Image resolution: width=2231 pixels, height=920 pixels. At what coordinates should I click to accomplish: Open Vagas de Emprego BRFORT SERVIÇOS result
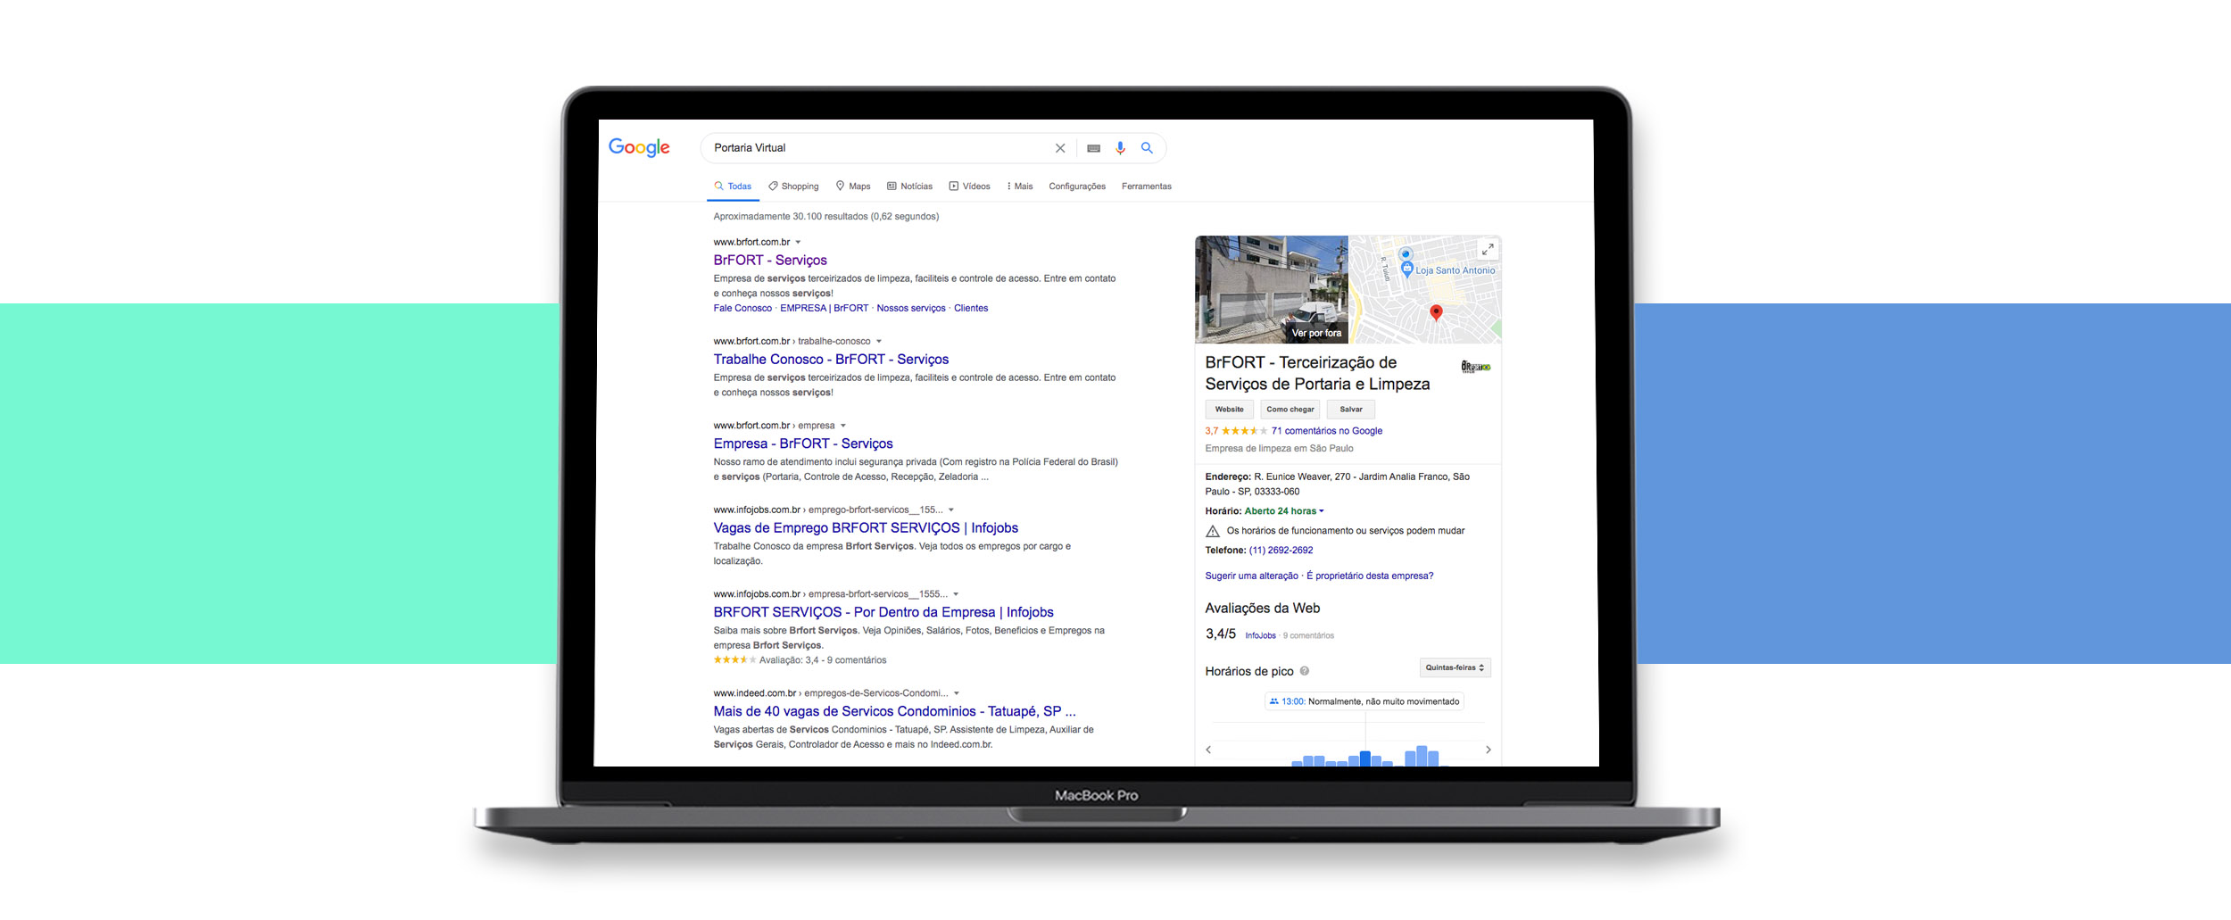[x=866, y=528]
